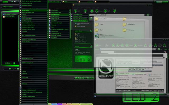Screen dimensions: 169x105
Task: Expand the Startup folder submenu
Action: (34, 17)
